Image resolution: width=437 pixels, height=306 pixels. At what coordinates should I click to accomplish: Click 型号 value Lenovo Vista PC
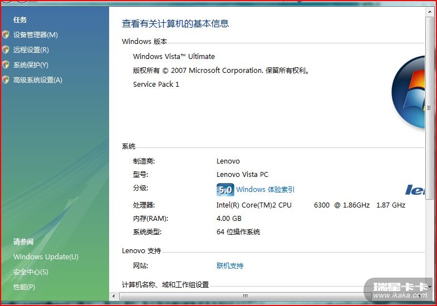(242, 175)
